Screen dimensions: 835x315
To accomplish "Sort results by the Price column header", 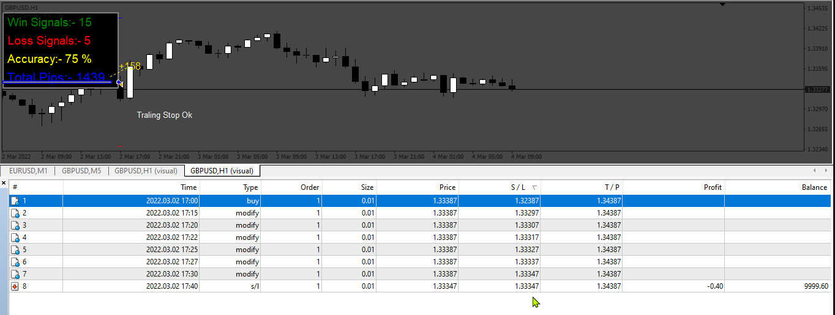I will tap(417, 187).
